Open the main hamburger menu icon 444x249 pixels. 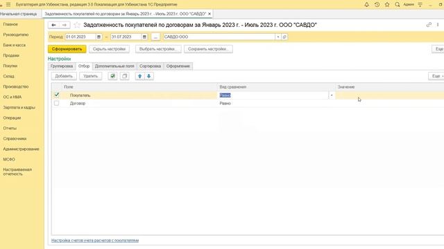8,5
